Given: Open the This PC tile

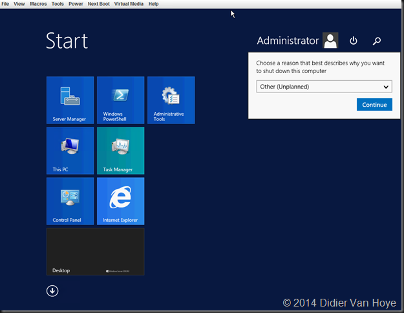Looking at the screenshot, I should [x=70, y=151].
